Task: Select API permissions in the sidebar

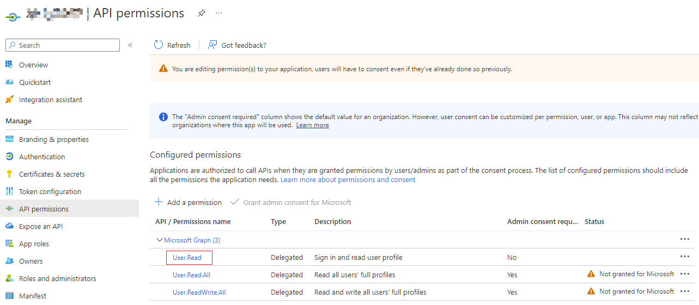Action: tap(69, 209)
